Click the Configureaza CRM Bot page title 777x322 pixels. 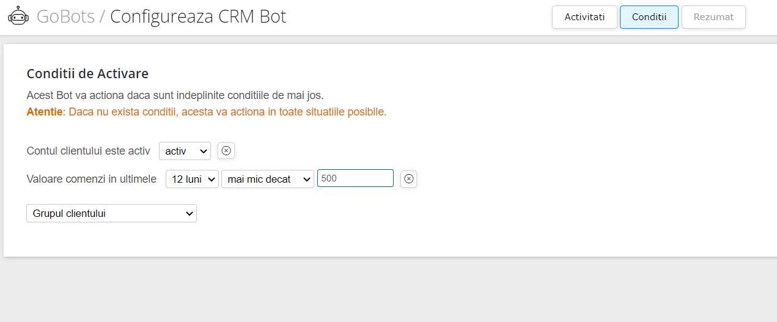point(198,16)
